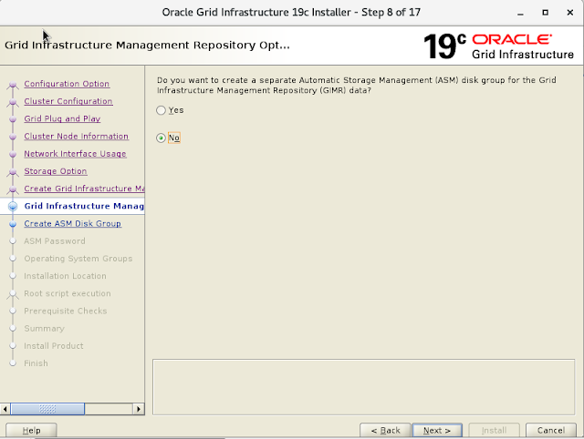Screen dimensions: 584x439
Task: Click the ASM Password step label
Action: [55, 240]
